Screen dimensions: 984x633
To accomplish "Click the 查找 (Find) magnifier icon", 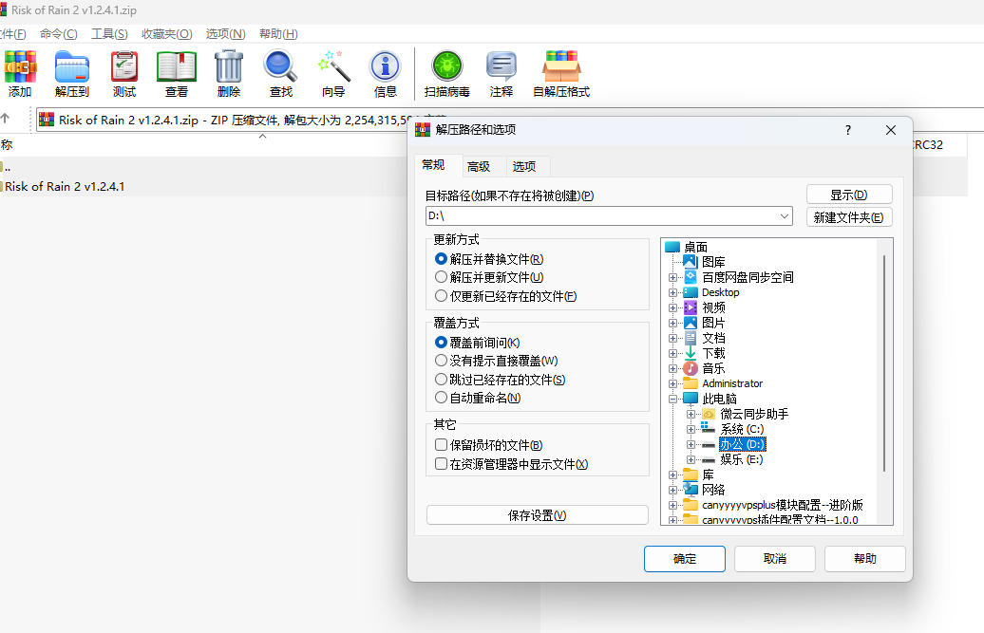I will click(281, 74).
